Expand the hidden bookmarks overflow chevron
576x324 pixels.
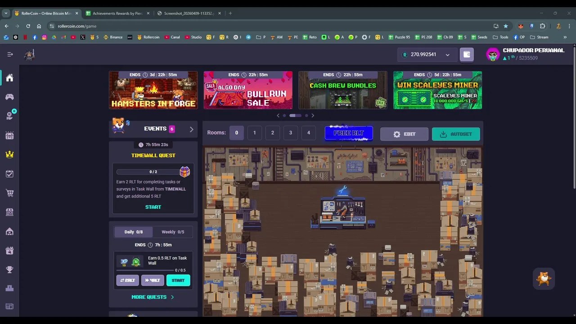tap(565, 37)
